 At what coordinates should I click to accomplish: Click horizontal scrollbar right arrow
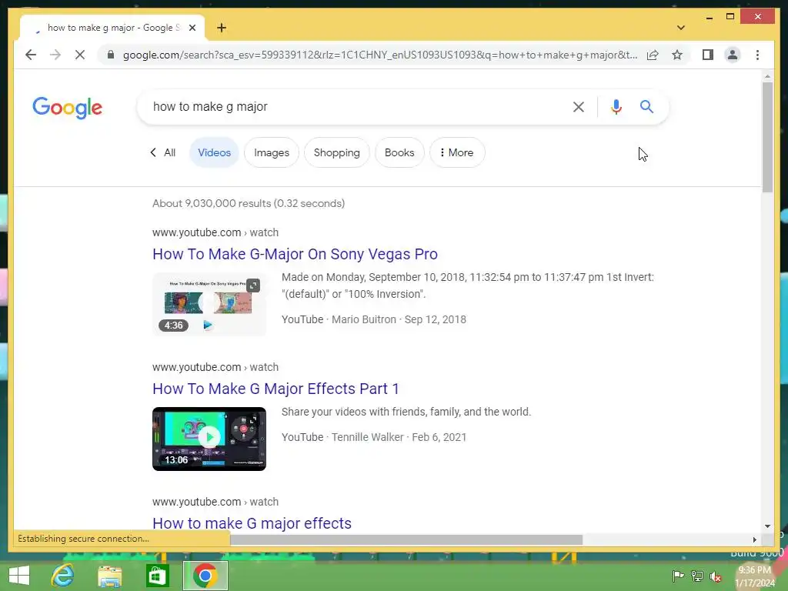click(754, 539)
